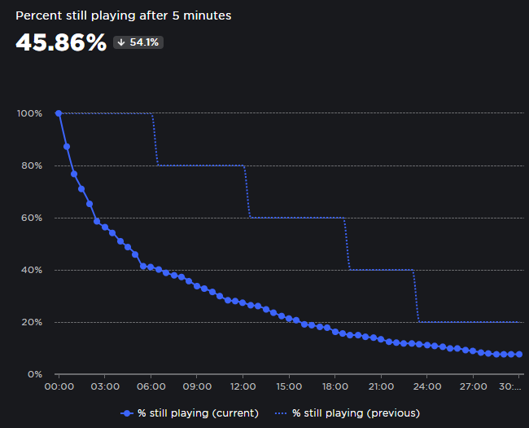The height and width of the screenshot is (428, 529).
Task: Click the 15:00 x-axis label
Action: tap(289, 386)
